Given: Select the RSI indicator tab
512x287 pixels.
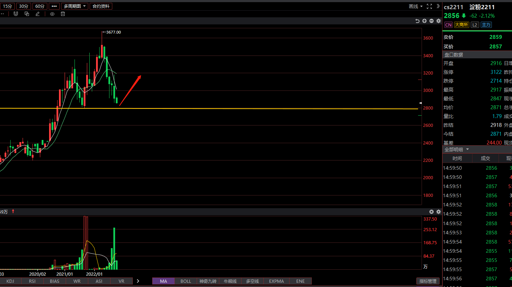Looking at the screenshot, I should pyautogui.click(x=32, y=281).
